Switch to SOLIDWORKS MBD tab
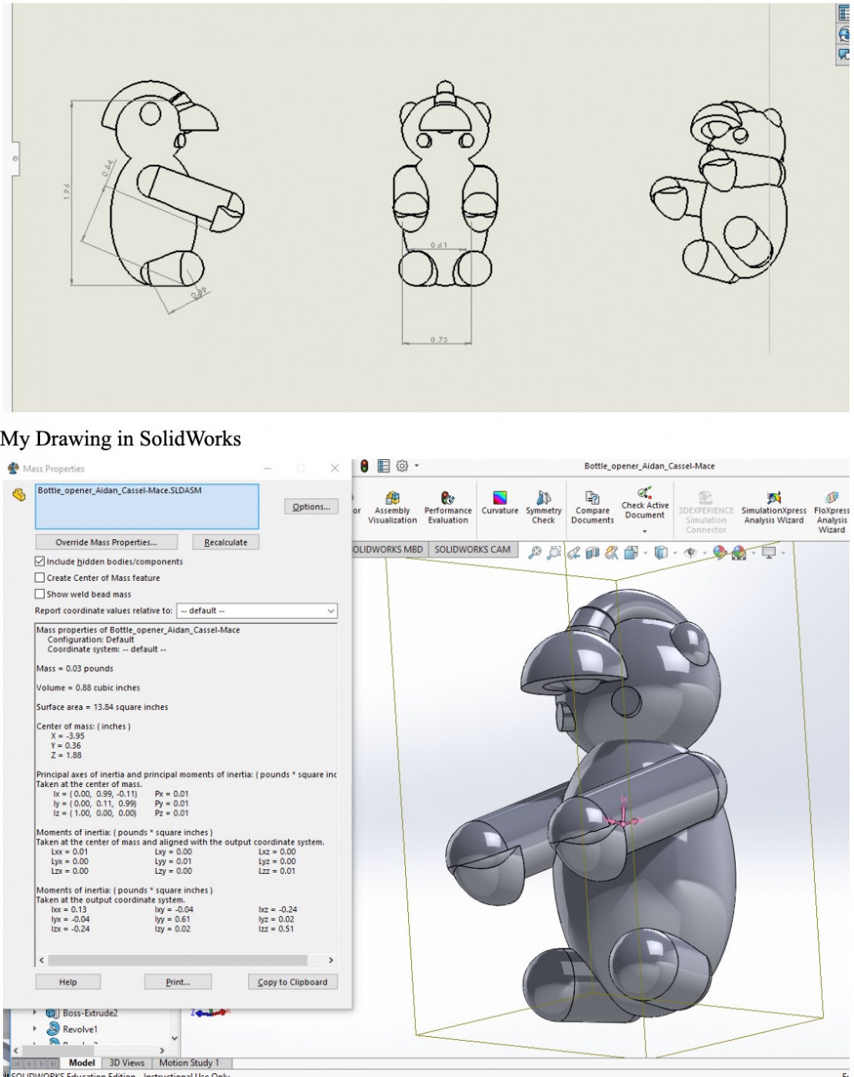The height and width of the screenshot is (1077, 854). (x=388, y=549)
